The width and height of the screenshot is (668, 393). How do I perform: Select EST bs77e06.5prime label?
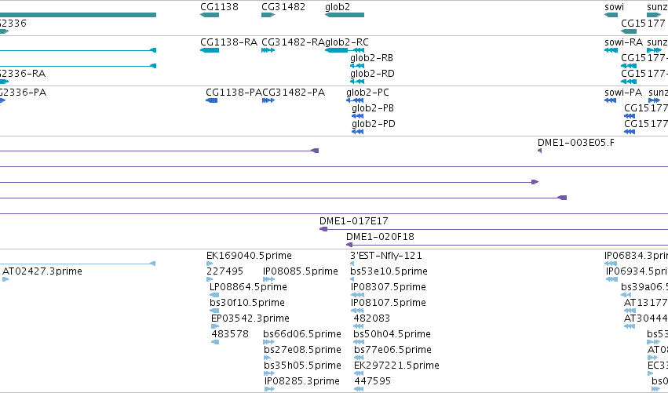click(392, 350)
